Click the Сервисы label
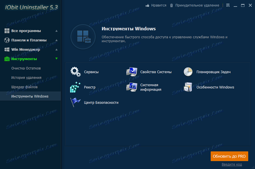 pos(91,72)
